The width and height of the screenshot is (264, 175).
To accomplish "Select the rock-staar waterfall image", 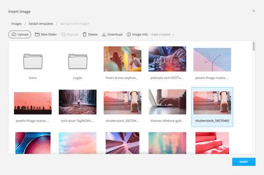I will 77,102.
